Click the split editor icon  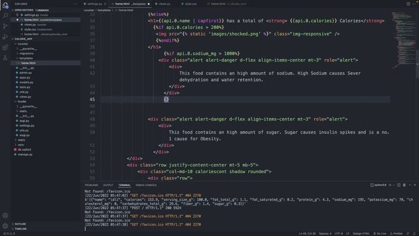(408, 4)
